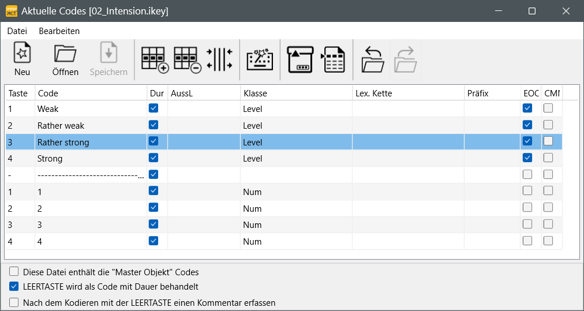Toggle EOC checkbox for Num code 1 row
This screenshot has width=584, height=311.
[x=527, y=190]
